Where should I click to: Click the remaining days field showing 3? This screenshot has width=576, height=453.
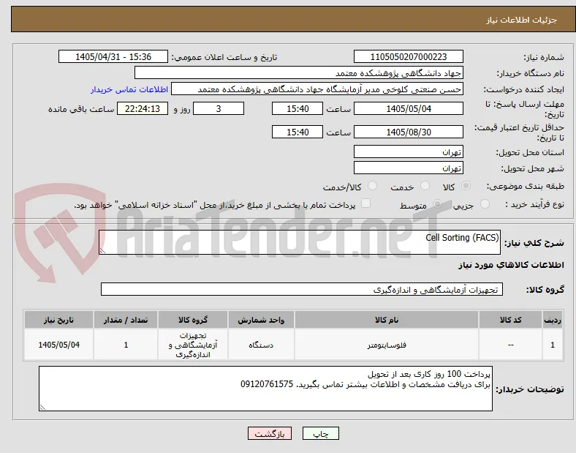(219, 108)
